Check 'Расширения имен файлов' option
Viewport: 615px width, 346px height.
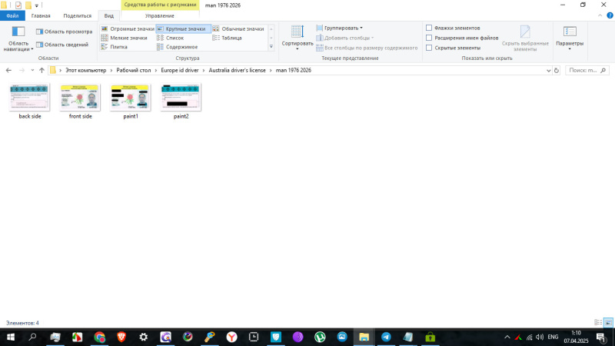429,38
